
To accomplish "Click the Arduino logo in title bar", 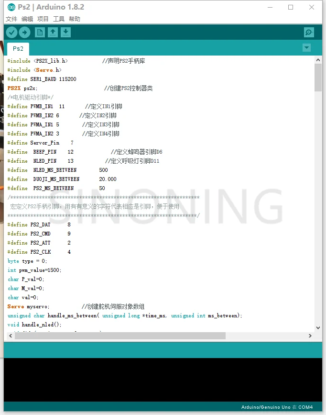I will tap(11, 7).
